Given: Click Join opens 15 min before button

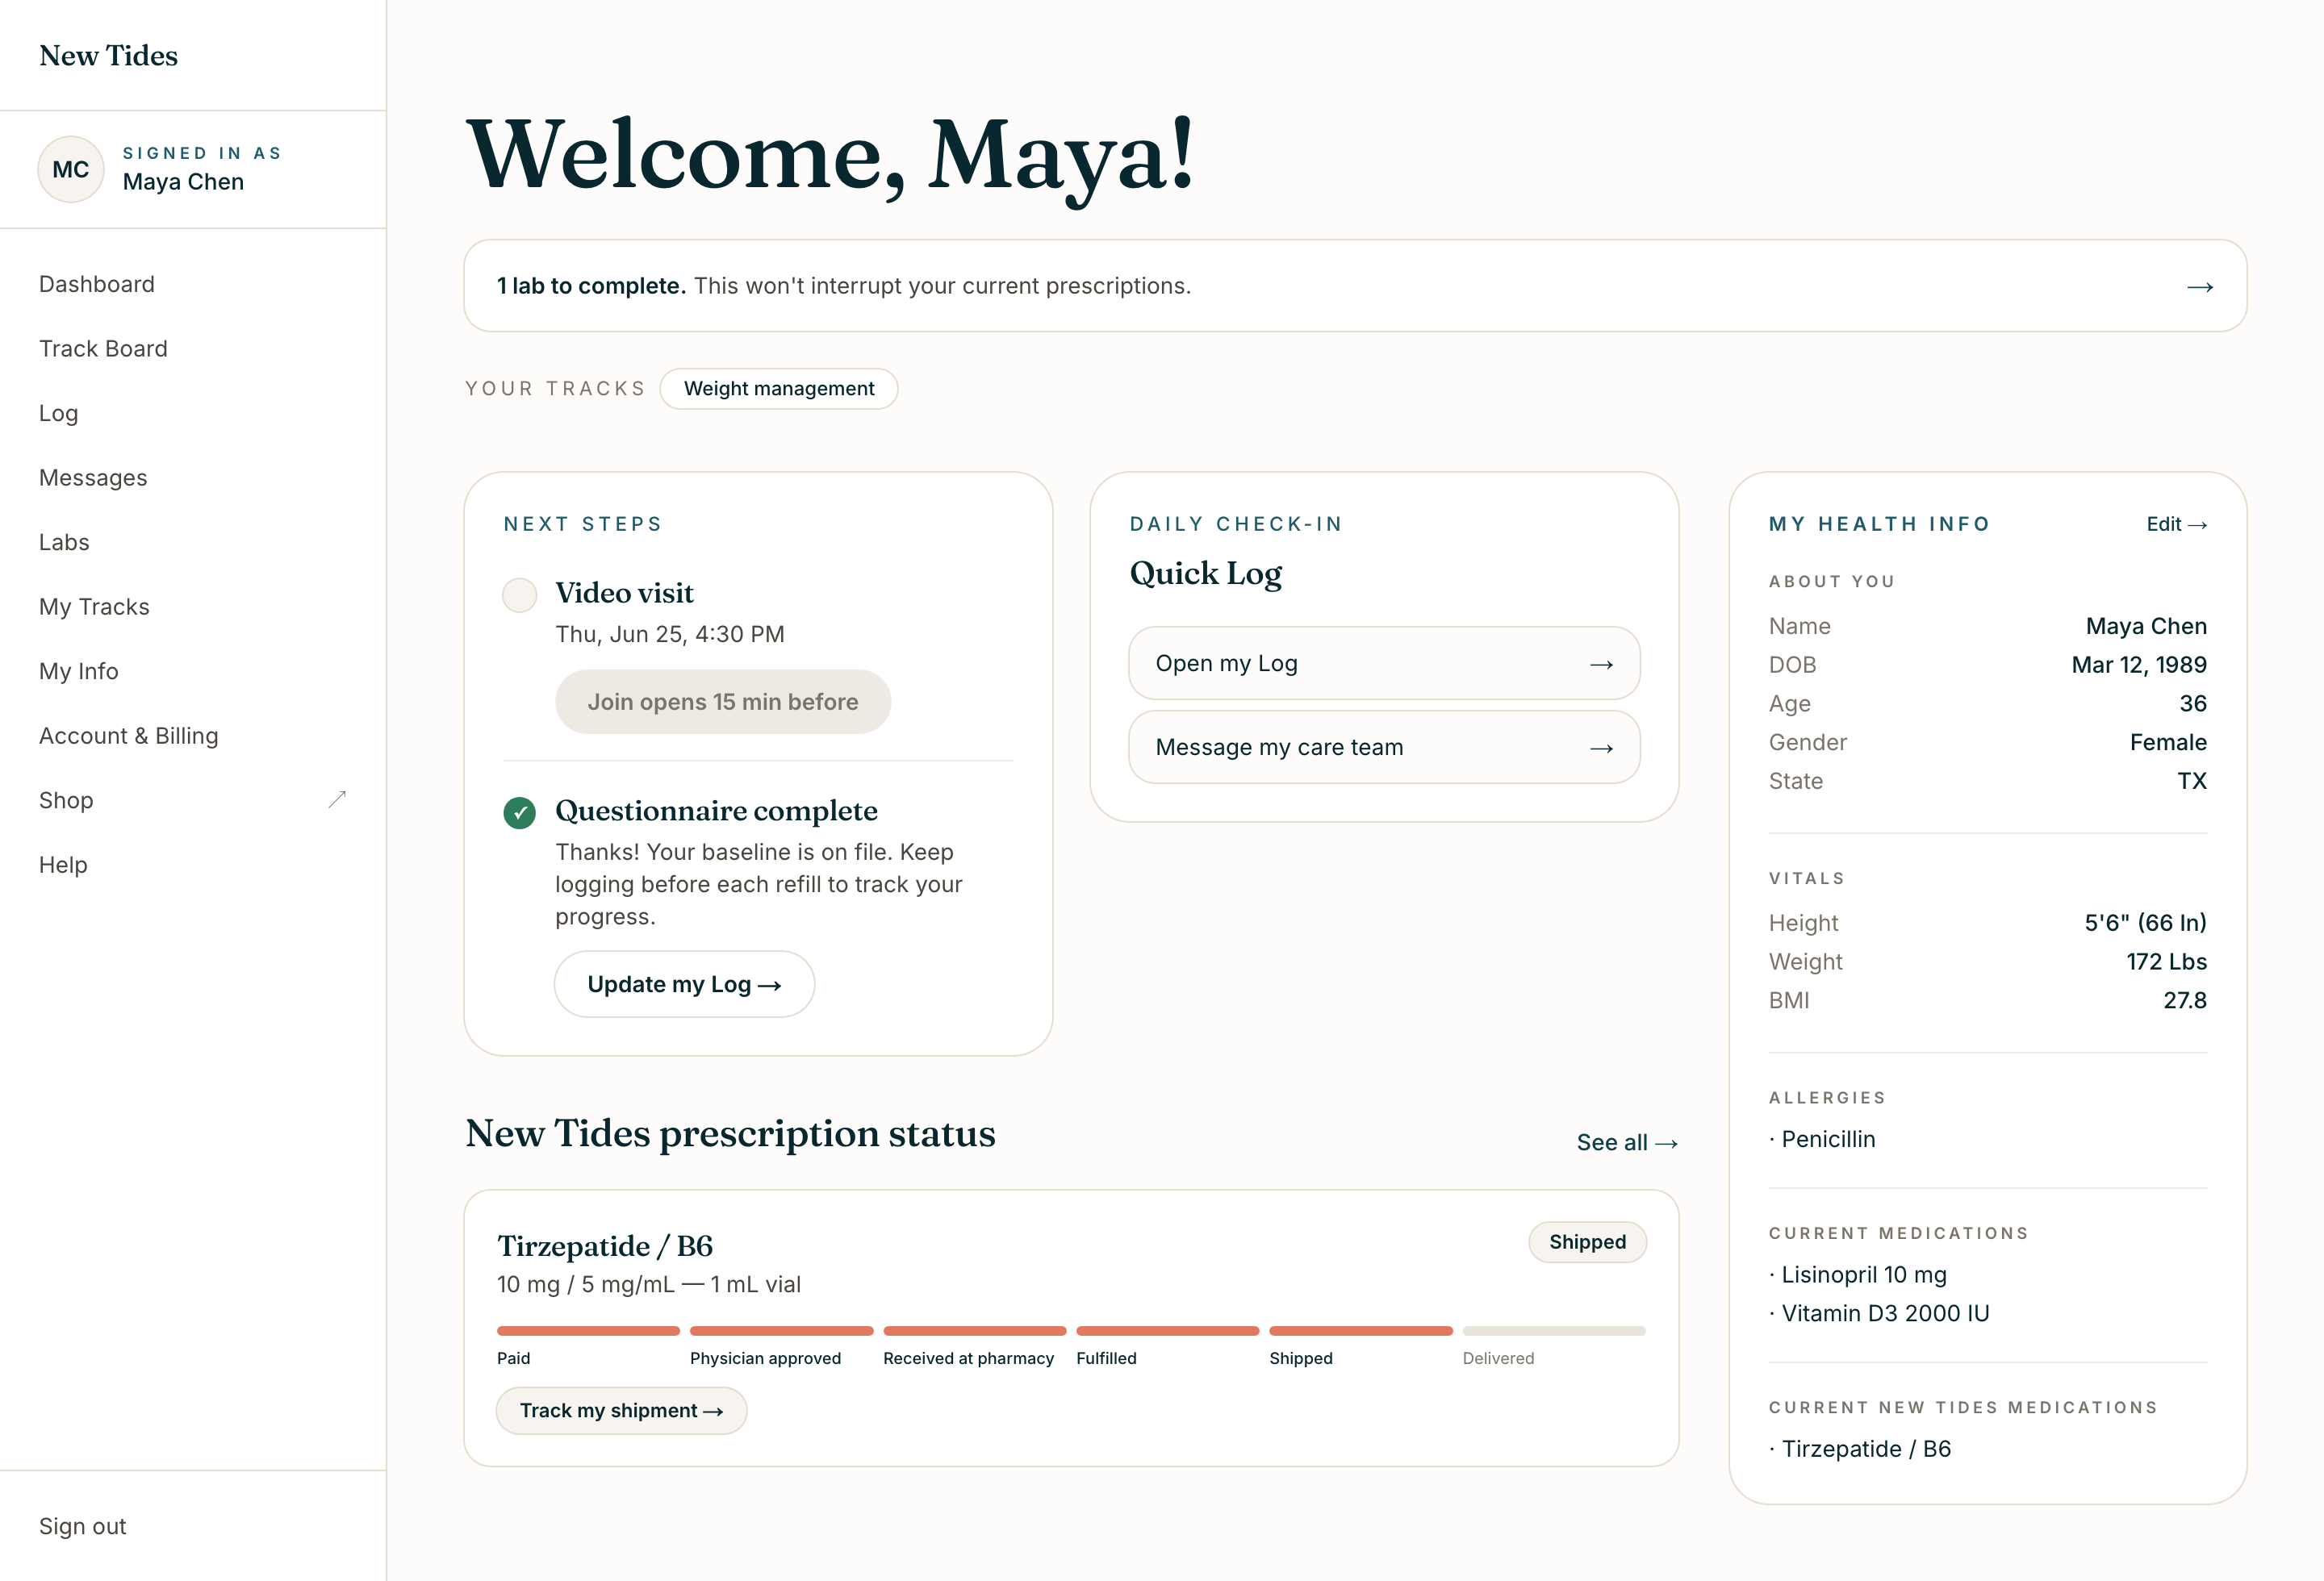Looking at the screenshot, I should (723, 702).
